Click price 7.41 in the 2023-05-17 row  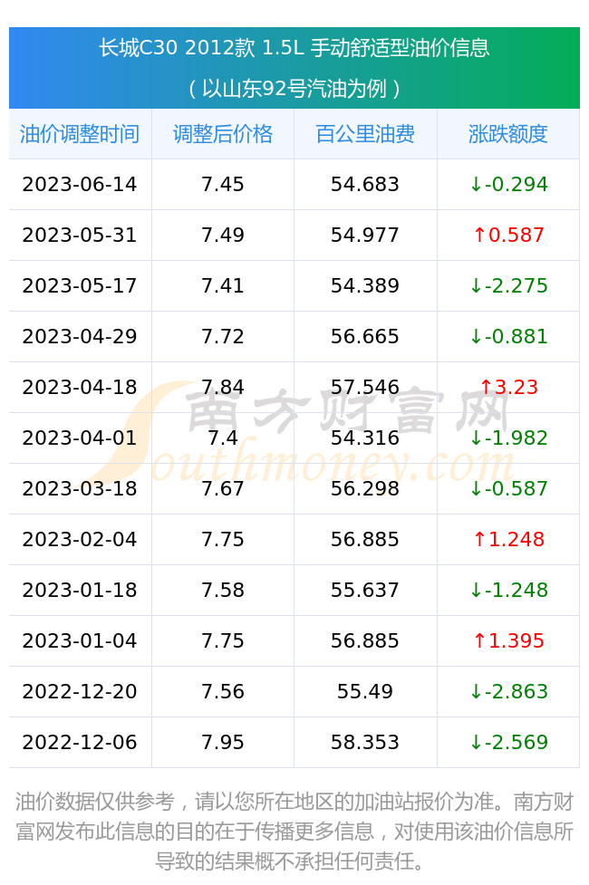pyautogui.click(x=223, y=286)
